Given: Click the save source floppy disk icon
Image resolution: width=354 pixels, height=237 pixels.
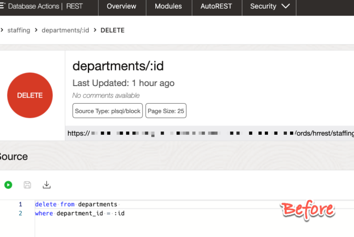Looking at the screenshot, I should [28, 185].
